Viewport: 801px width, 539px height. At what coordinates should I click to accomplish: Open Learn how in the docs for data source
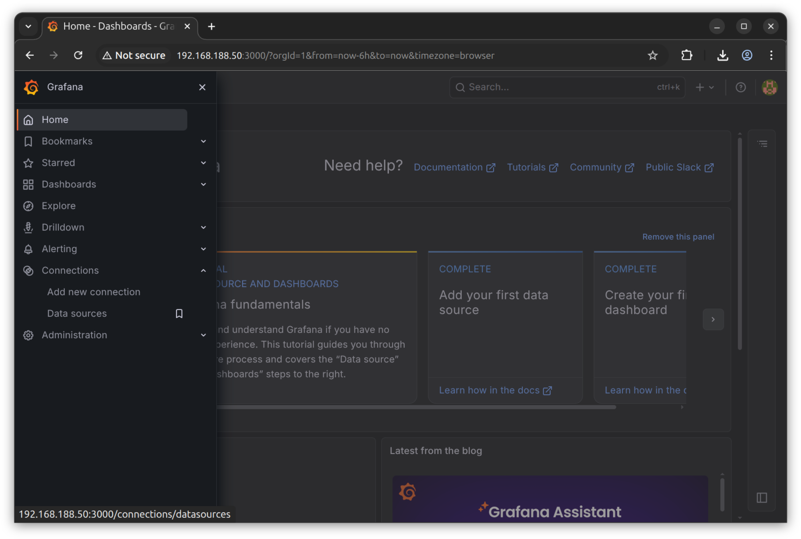pos(495,390)
